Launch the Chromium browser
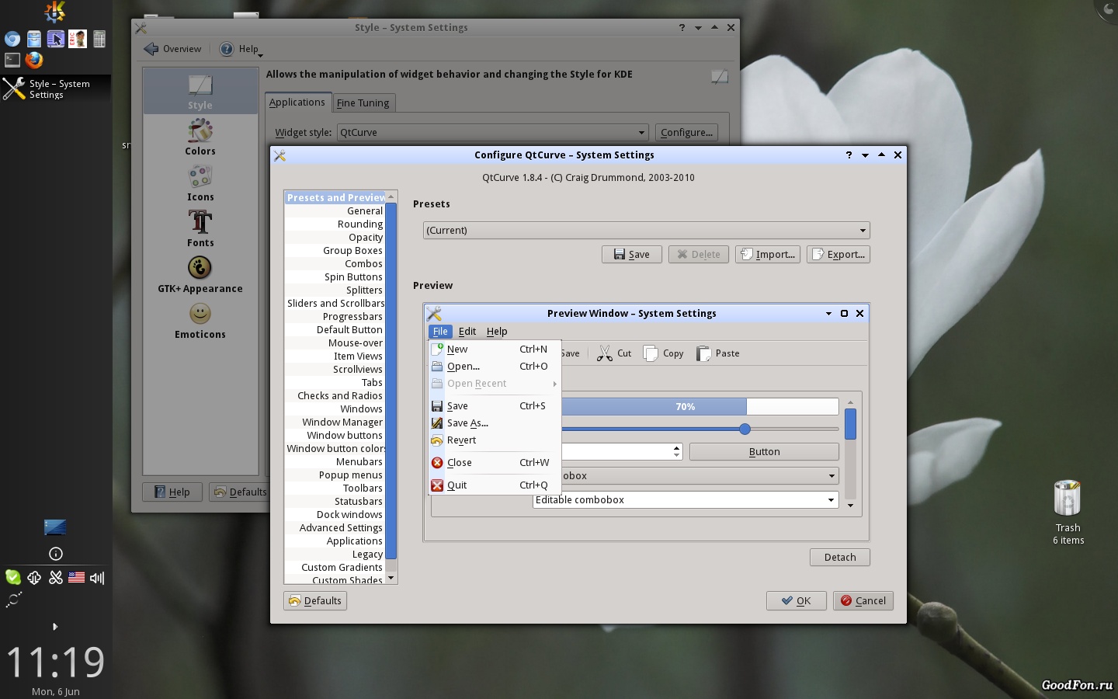The height and width of the screenshot is (699, 1118). click(12, 39)
